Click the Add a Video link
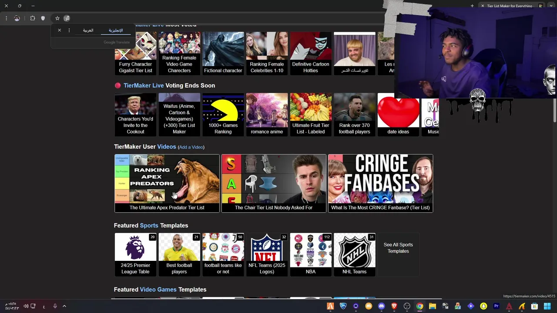557x313 pixels. tap(191, 147)
